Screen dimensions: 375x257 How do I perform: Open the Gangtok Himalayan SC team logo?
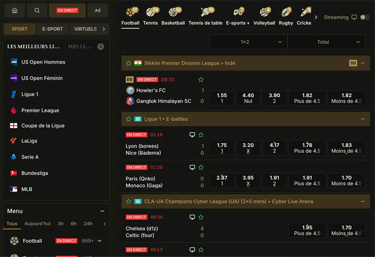pos(130,101)
